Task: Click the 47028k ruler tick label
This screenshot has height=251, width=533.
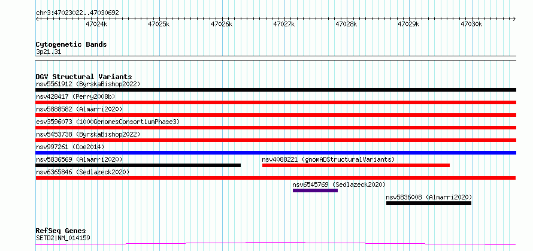Action: [x=346, y=25]
